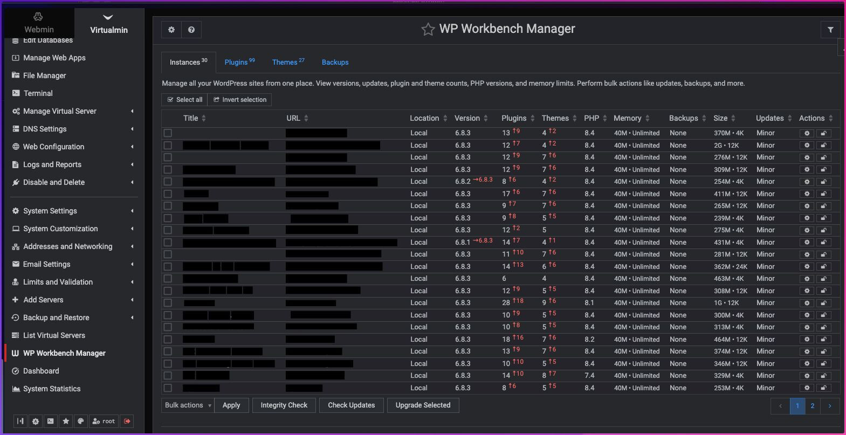The width and height of the screenshot is (846, 435).
Task: Click the Integrity Check button
Action: tap(284, 405)
